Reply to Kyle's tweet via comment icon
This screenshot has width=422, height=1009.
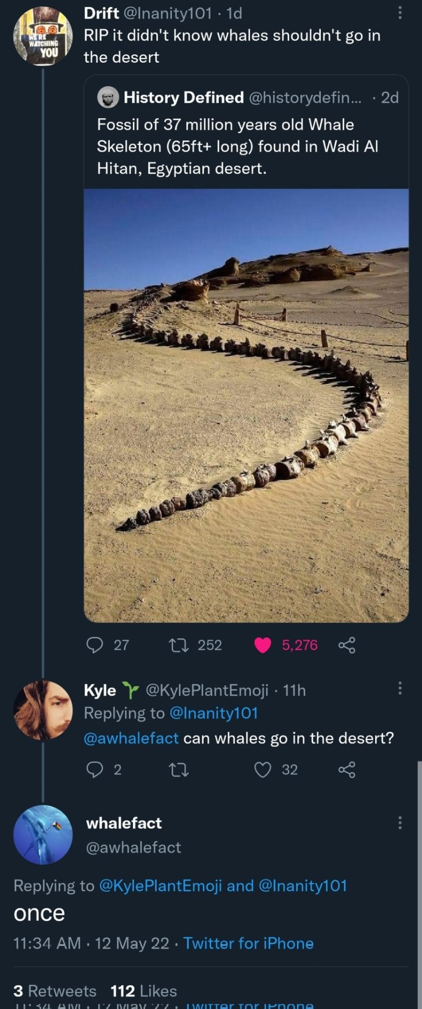95,769
